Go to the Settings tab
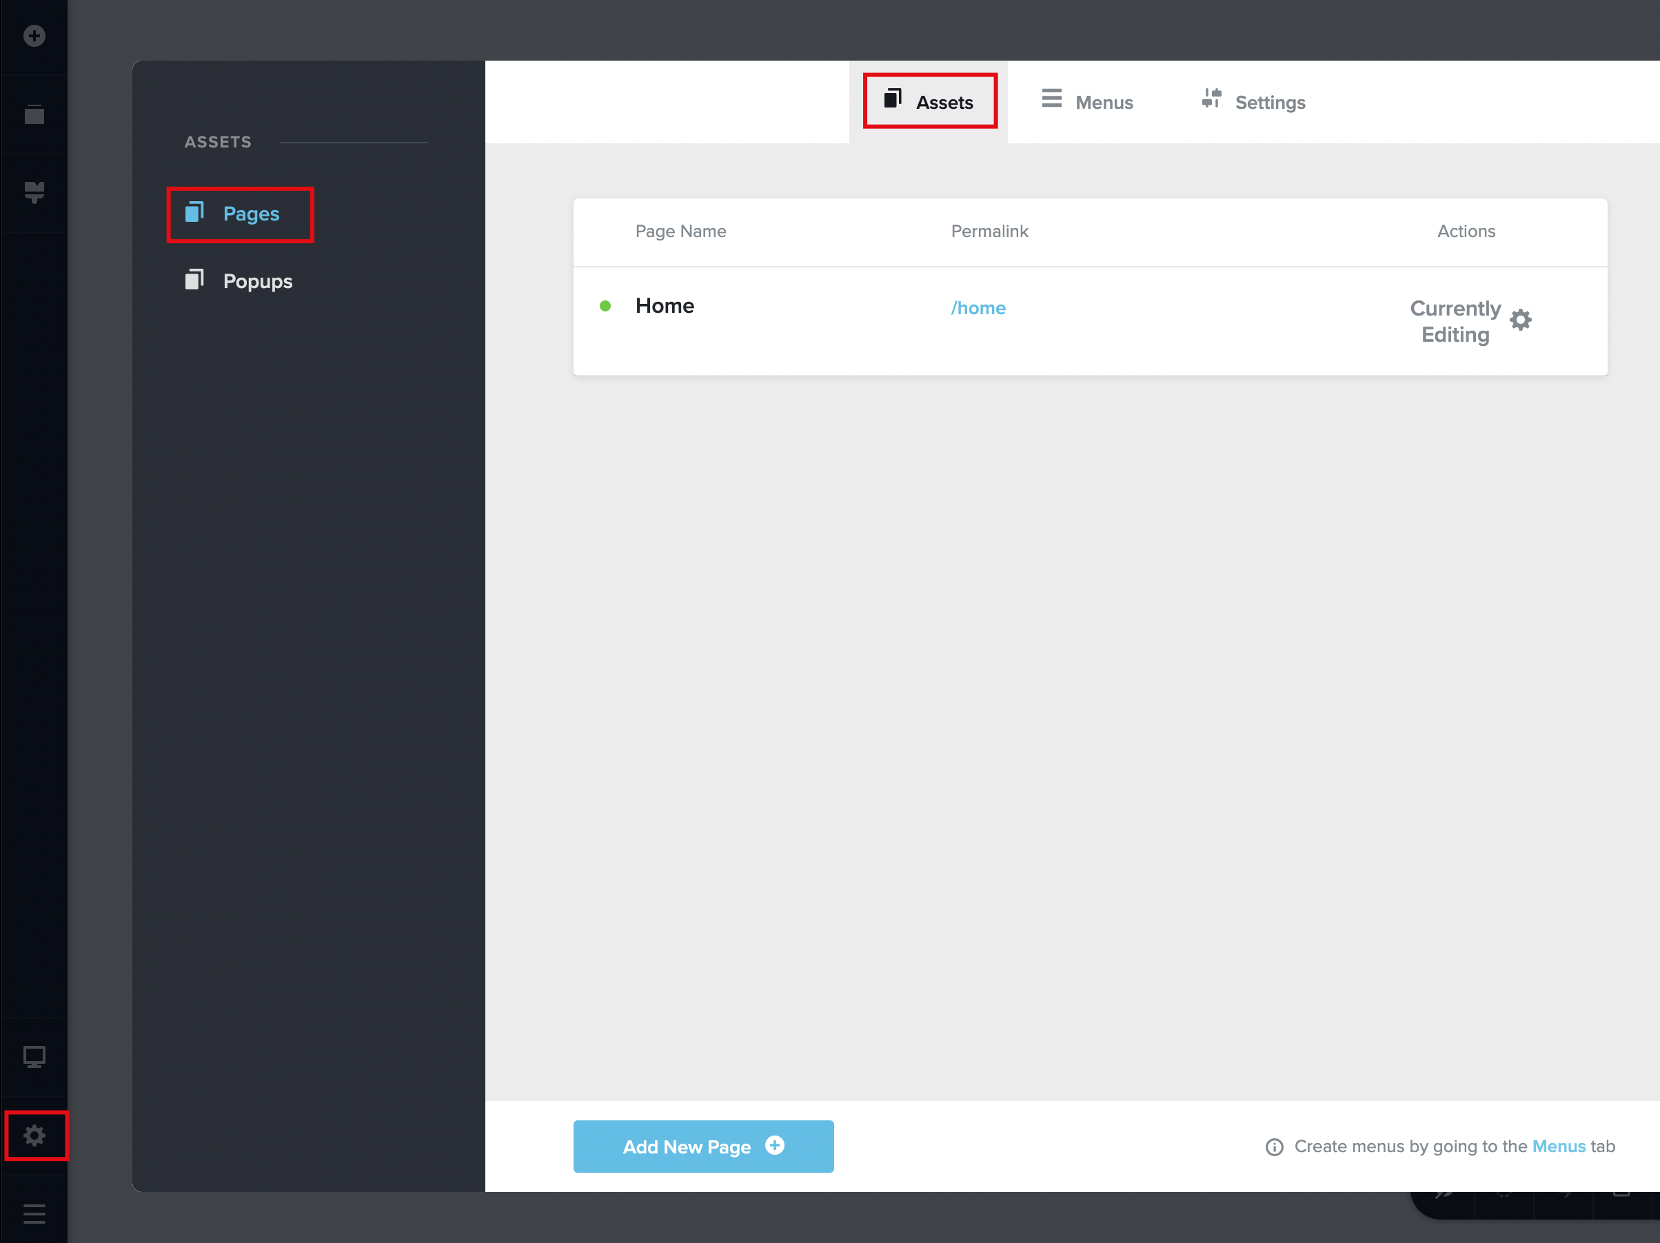 (1253, 101)
